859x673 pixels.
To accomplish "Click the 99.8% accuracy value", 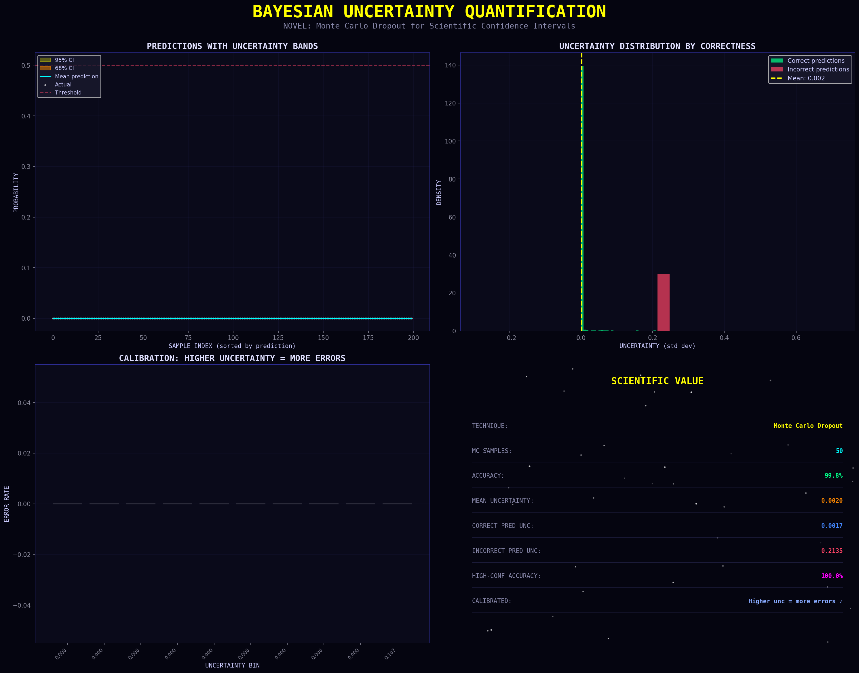I will pos(833,476).
